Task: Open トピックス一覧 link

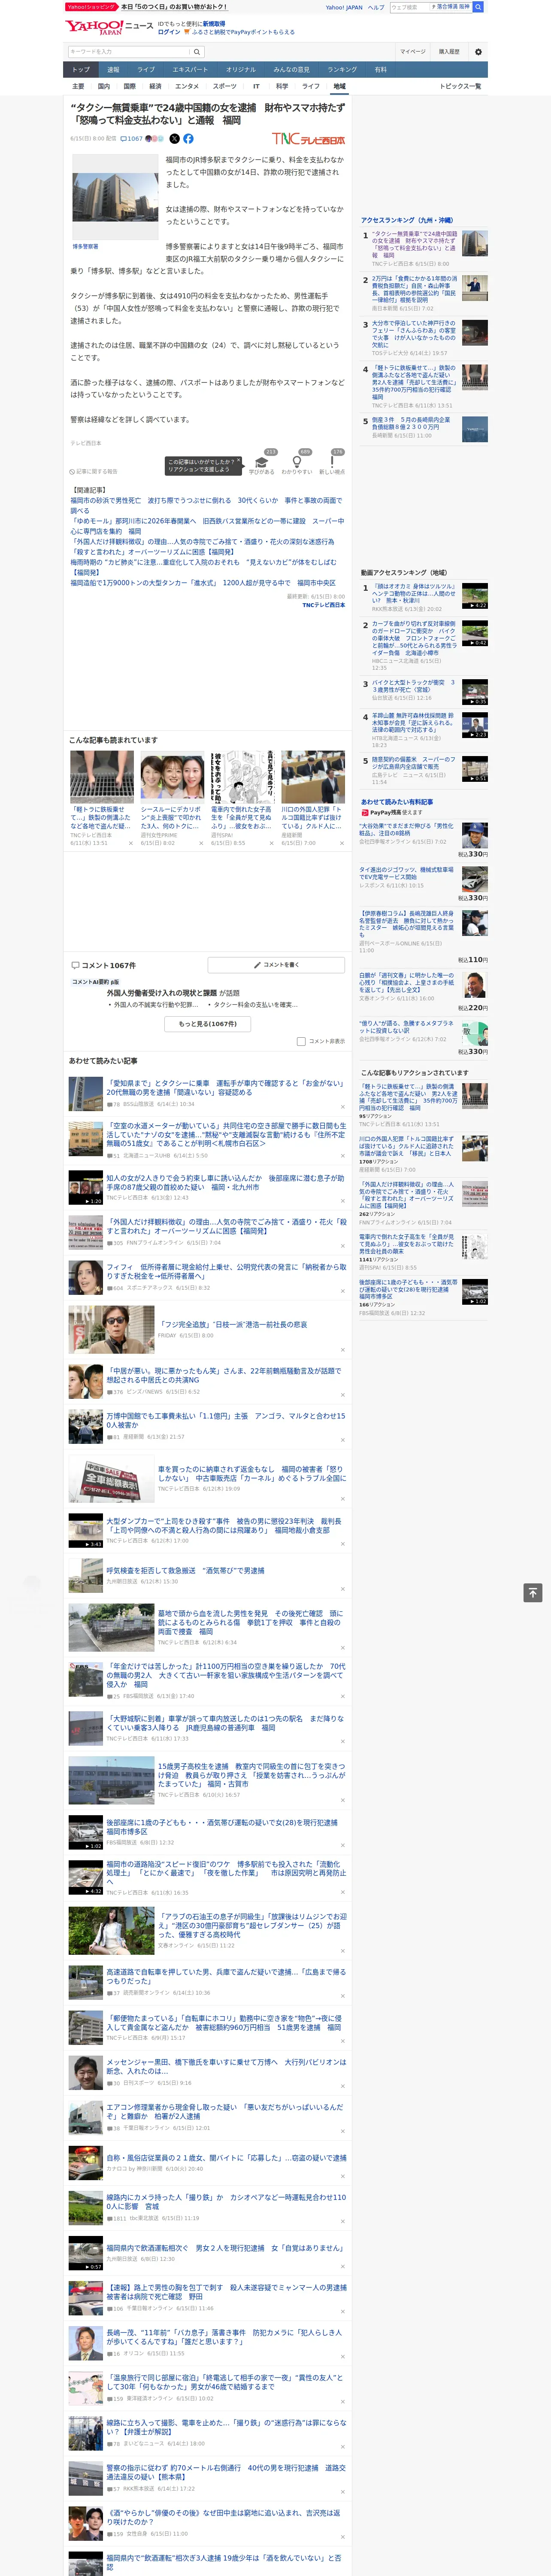Action: point(460,86)
